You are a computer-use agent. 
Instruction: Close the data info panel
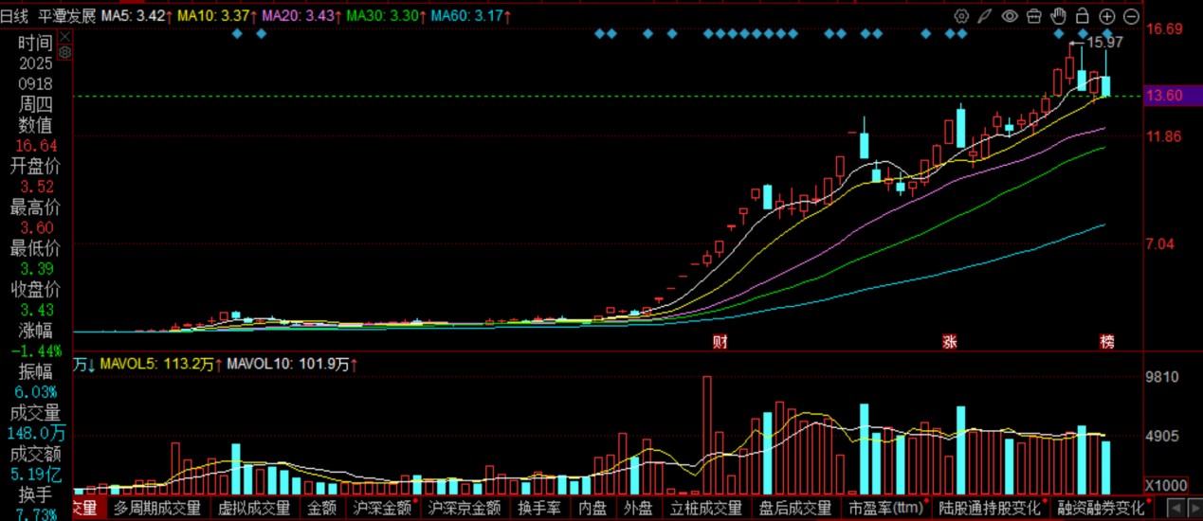coord(65,36)
